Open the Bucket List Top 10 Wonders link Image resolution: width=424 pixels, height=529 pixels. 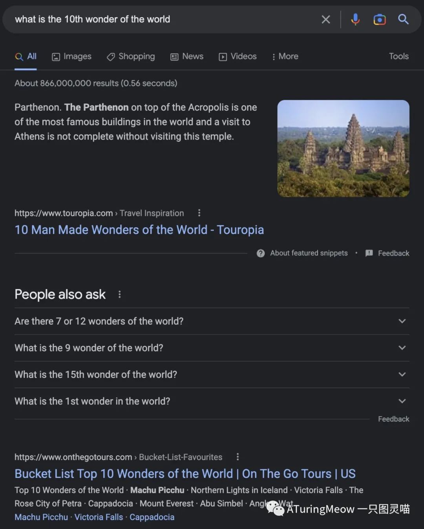185,474
